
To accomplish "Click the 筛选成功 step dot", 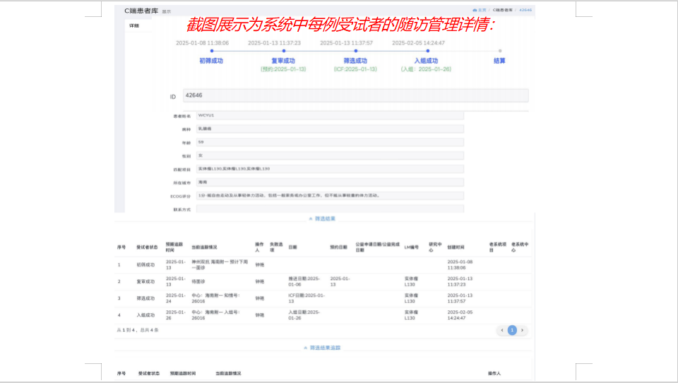I will click(x=355, y=51).
